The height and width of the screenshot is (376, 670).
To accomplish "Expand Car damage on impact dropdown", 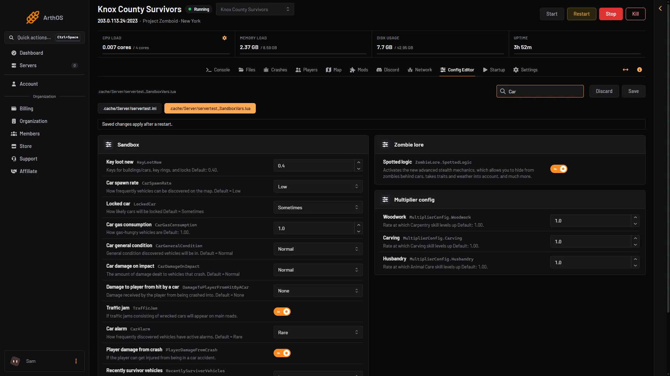I will [318, 270].
